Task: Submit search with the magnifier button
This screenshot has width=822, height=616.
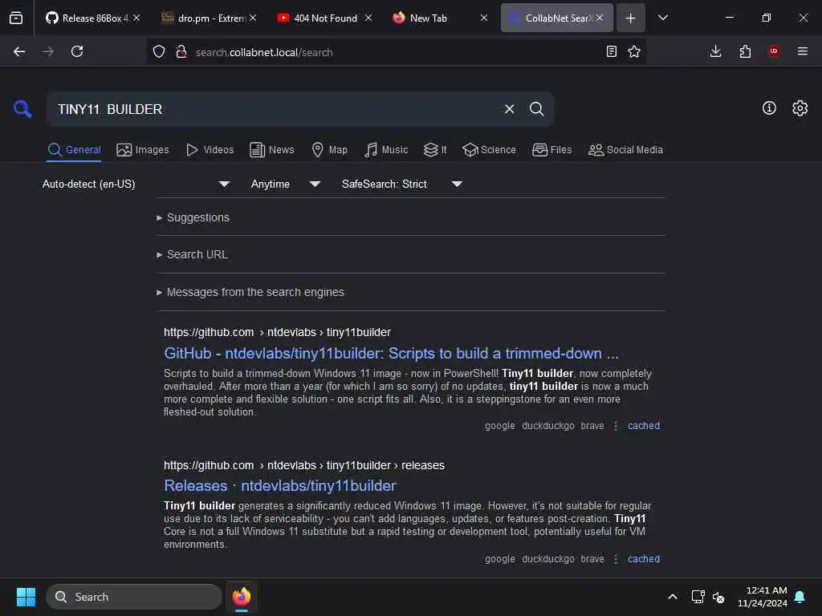Action: [536, 109]
